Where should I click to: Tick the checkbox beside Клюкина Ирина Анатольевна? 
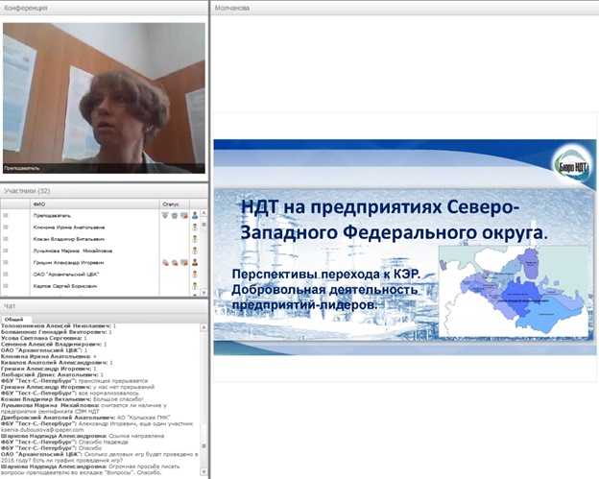[6, 228]
